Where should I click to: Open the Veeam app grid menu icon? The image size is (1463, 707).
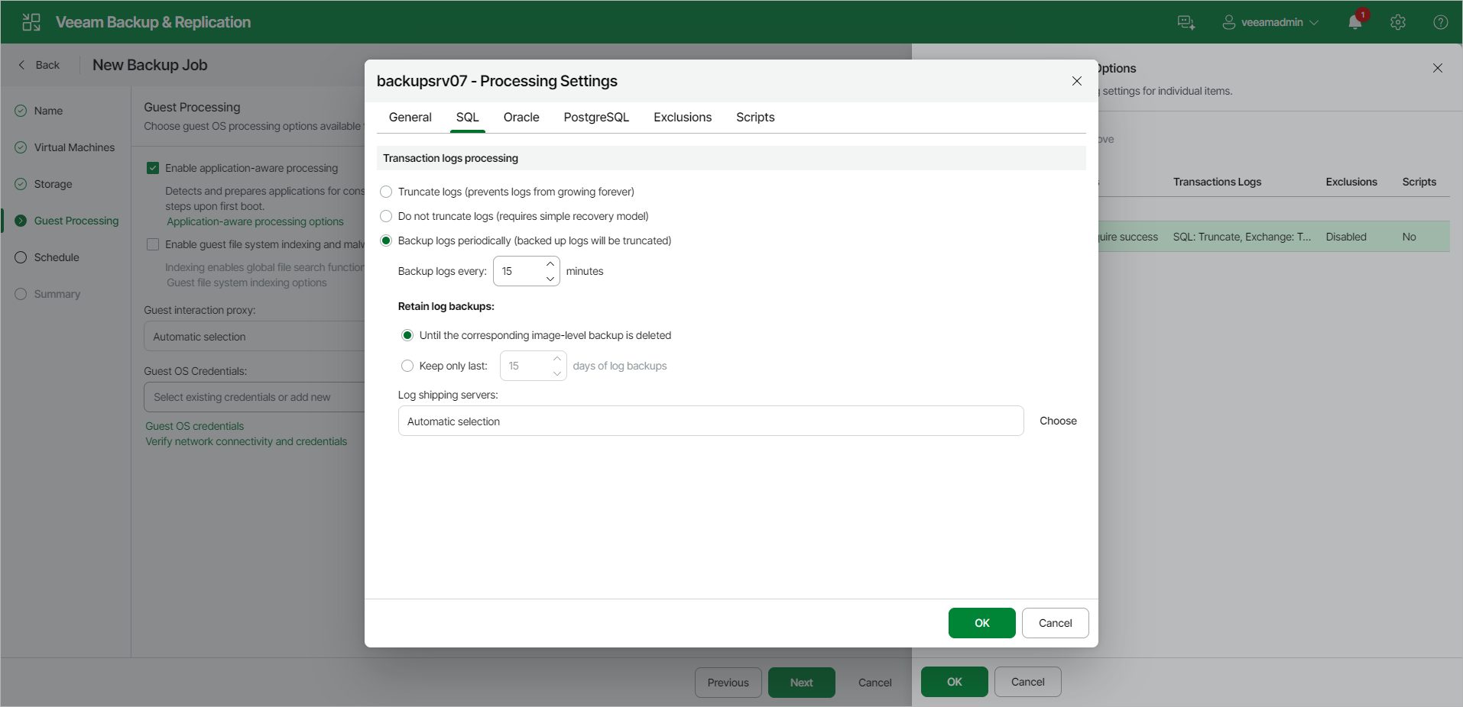(31, 22)
